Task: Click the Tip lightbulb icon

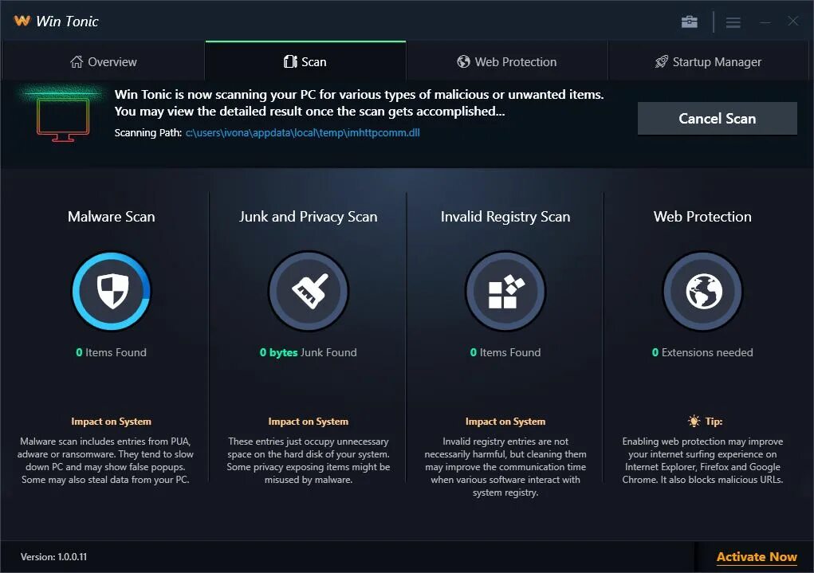Action: [694, 421]
